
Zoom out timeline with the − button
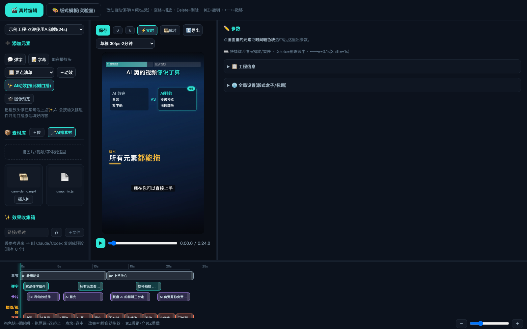point(461,323)
